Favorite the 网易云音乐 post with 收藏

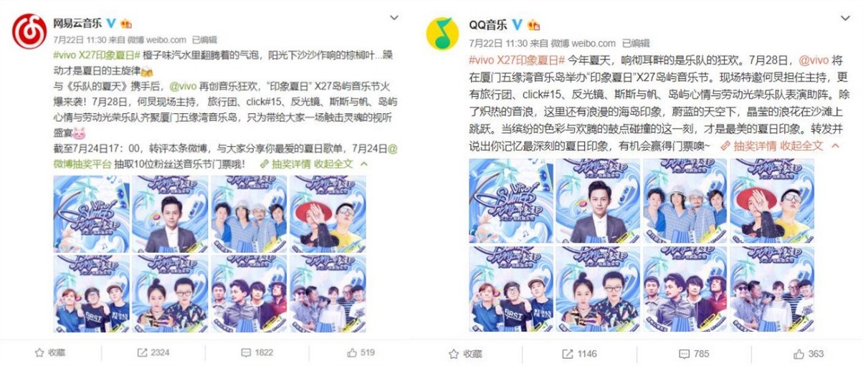50,352
